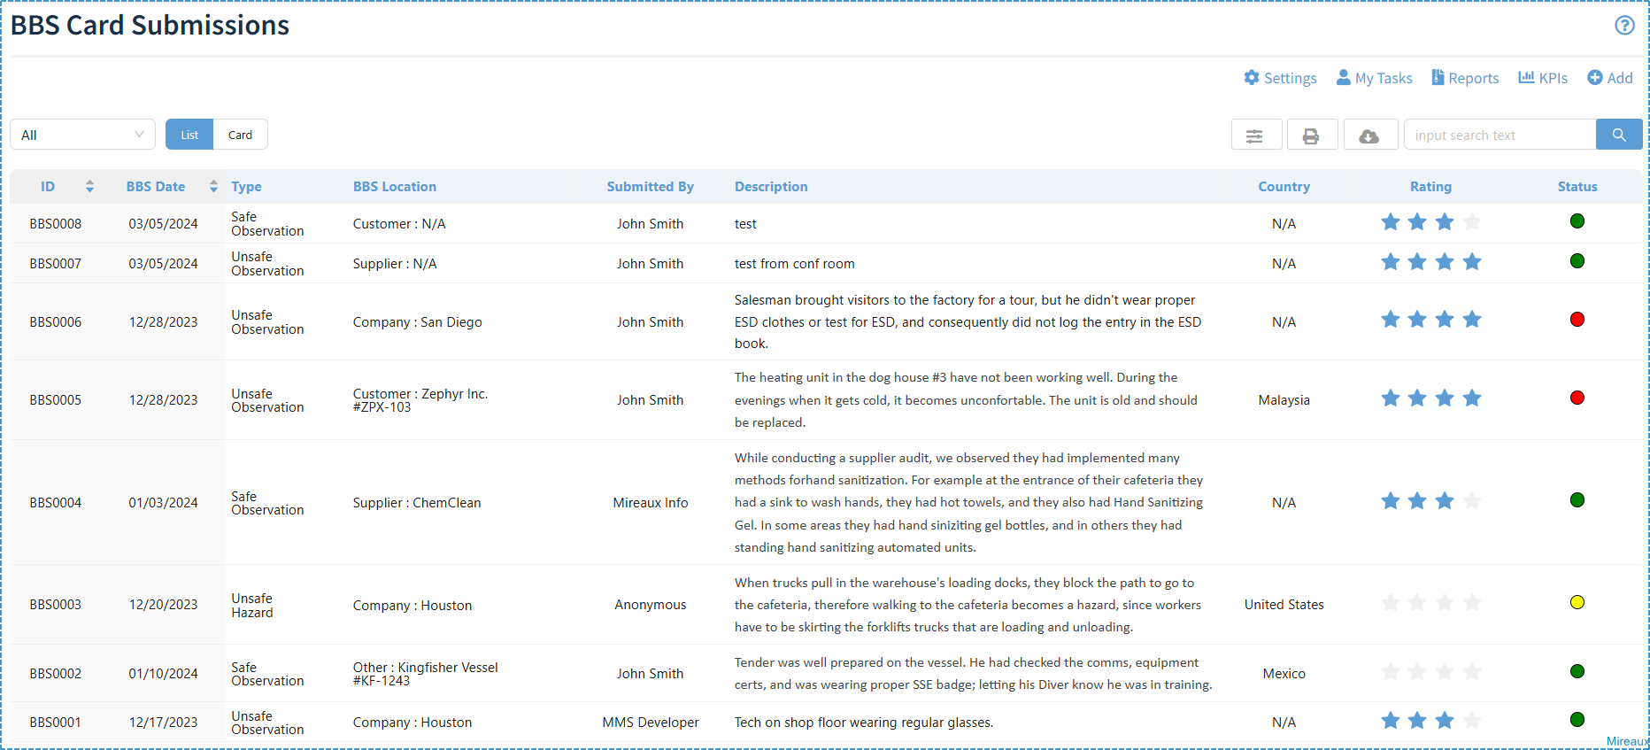Click green status dot for BBS0008
Image resolution: width=1650 pixels, height=750 pixels.
1577,221
